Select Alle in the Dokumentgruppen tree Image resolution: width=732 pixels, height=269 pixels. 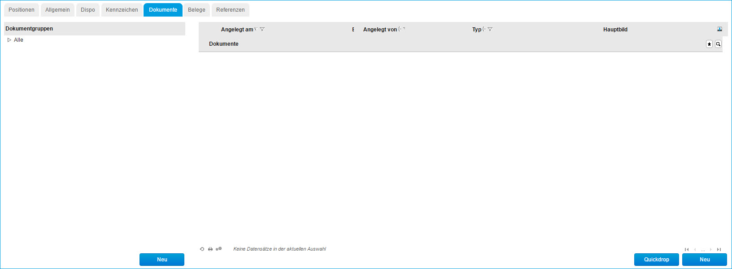click(x=18, y=40)
